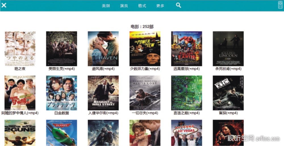Click the 美丽生灵(+mp4) title

62,69
